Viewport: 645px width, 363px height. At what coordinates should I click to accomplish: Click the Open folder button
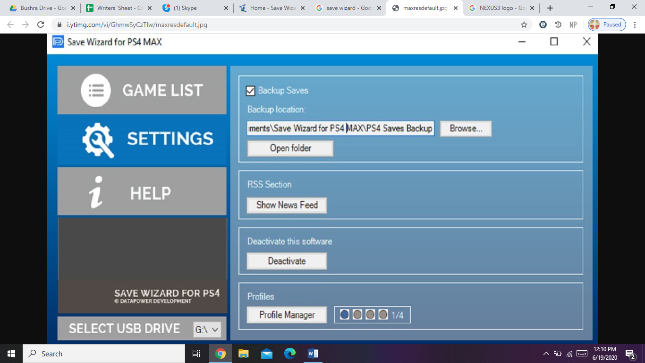tap(290, 148)
